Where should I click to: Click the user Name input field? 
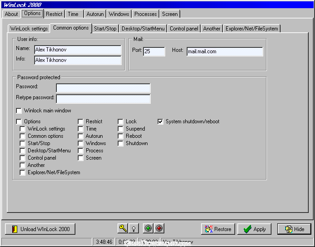pyautogui.click(x=78, y=50)
